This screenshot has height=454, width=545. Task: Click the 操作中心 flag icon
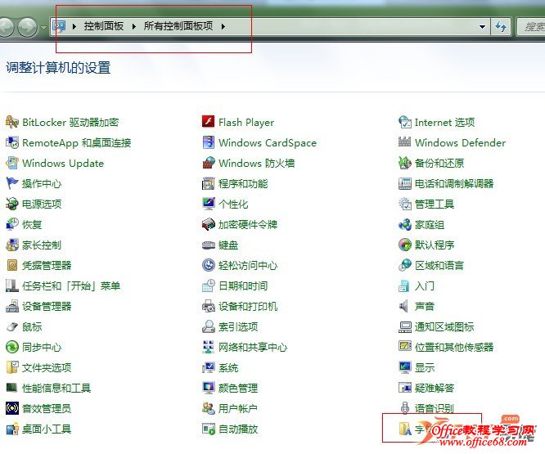[x=12, y=183]
